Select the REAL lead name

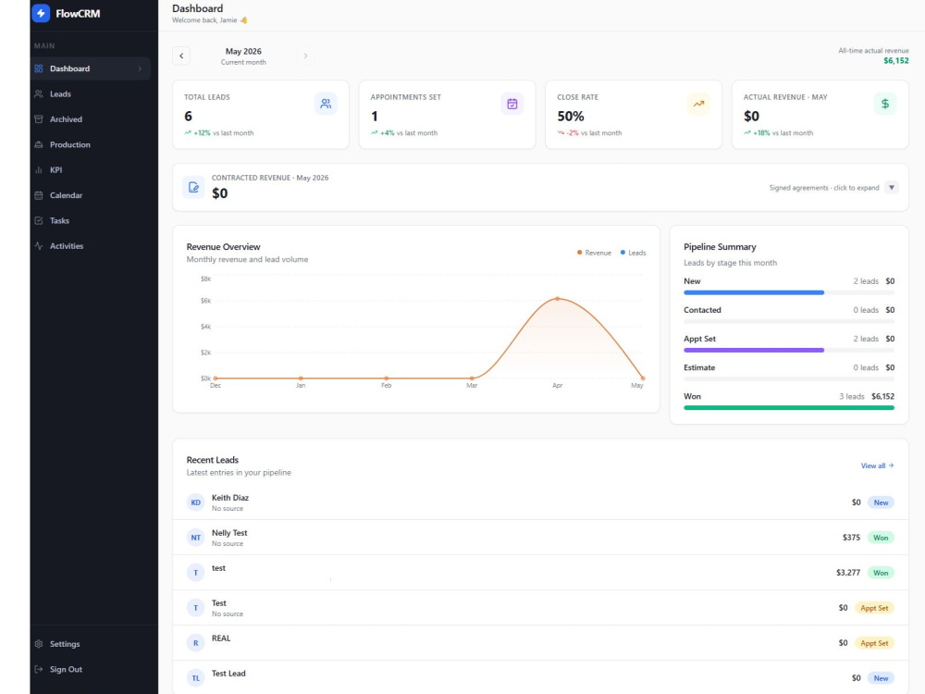(x=221, y=638)
